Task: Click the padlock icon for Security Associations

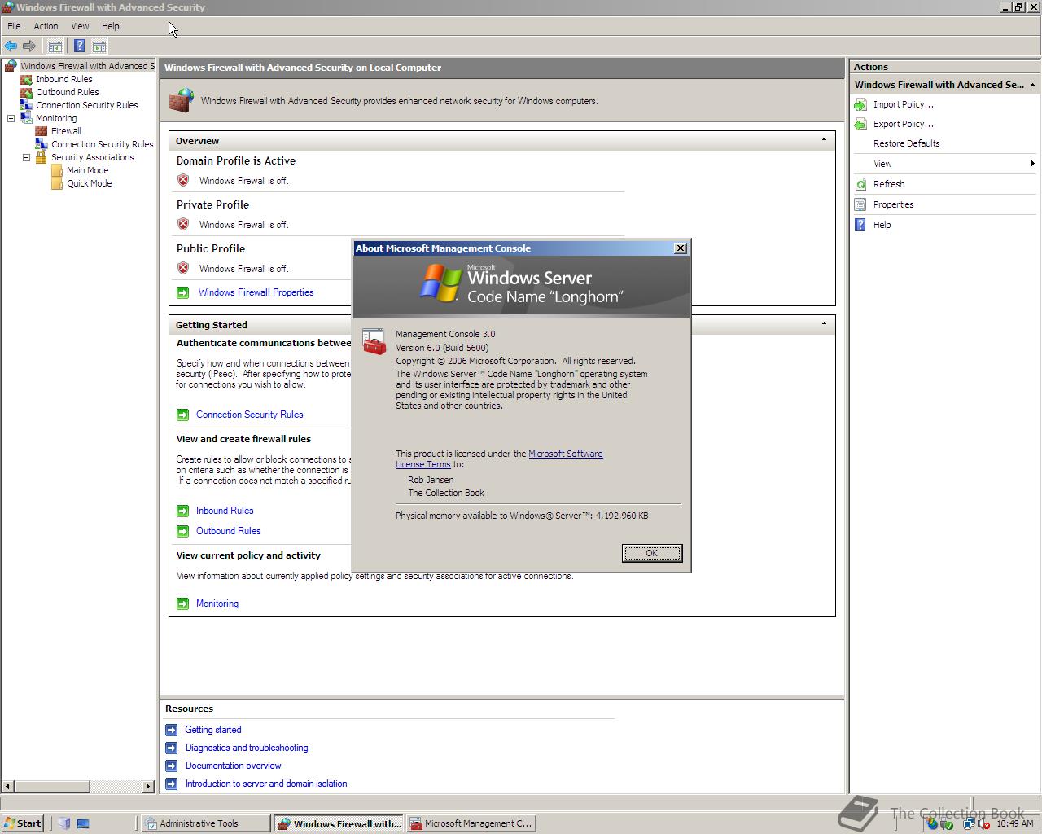Action: [x=42, y=157]
